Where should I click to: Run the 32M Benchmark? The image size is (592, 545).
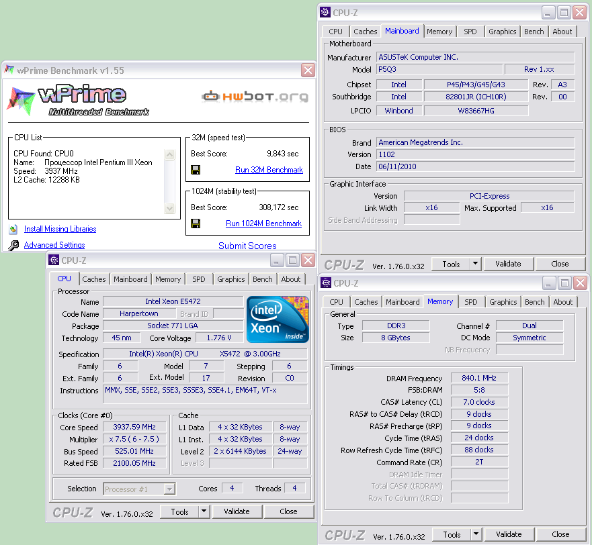(269, 170)
